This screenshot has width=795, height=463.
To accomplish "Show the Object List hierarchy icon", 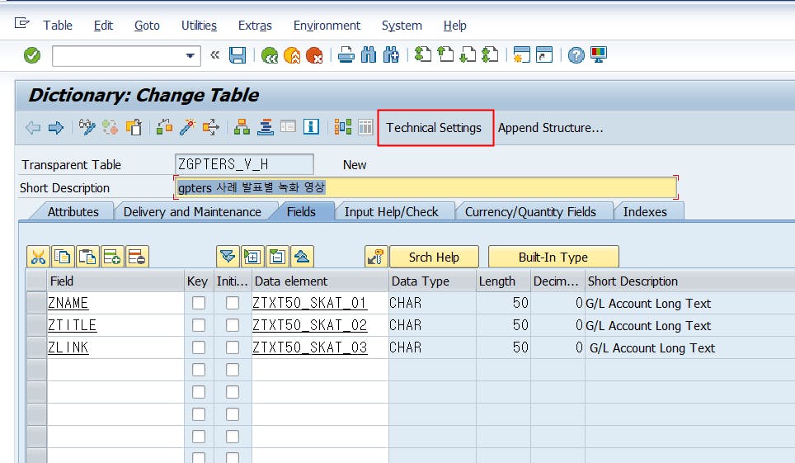I will tap(242, 127).
